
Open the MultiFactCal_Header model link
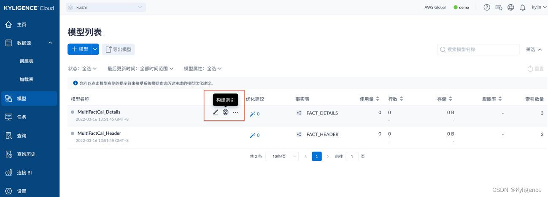pyautogui.click(x=99, y=133)
